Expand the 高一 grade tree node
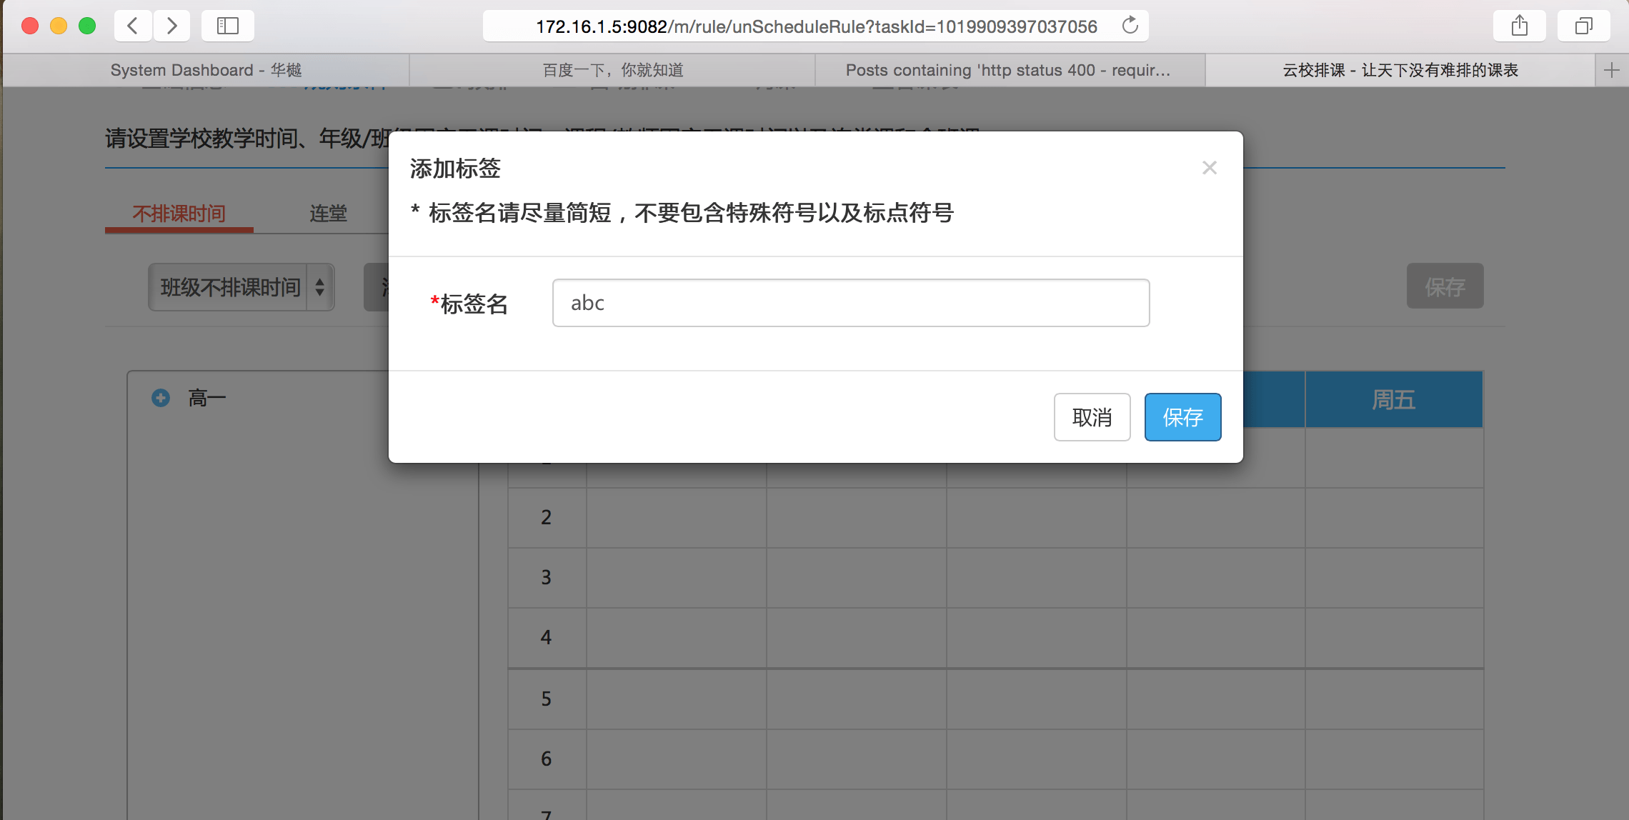1629x820 pixels. (x=161, y=398)
